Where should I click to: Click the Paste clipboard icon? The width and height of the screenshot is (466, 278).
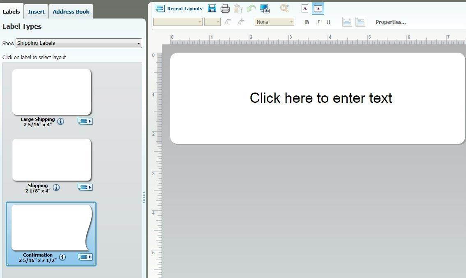click(238, 9)
